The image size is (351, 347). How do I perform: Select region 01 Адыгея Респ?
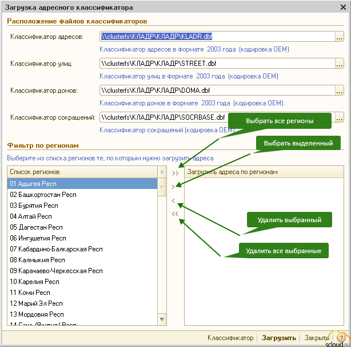pyautogui.click(x=82, y=184)
